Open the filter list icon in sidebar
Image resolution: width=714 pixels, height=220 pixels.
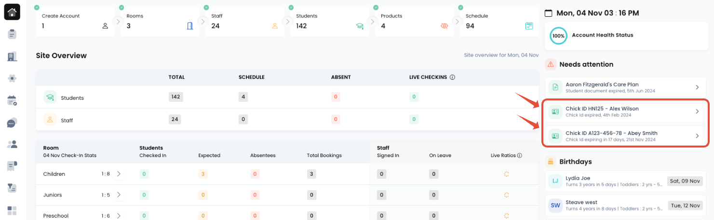point(12,188)
